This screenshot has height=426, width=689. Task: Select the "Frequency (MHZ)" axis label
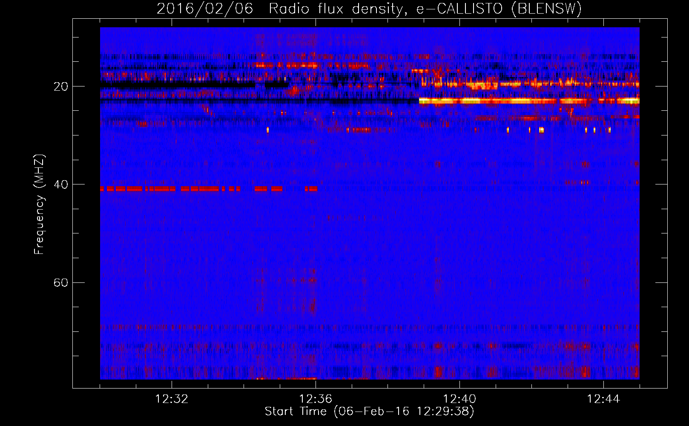click(x=39, y=204)
